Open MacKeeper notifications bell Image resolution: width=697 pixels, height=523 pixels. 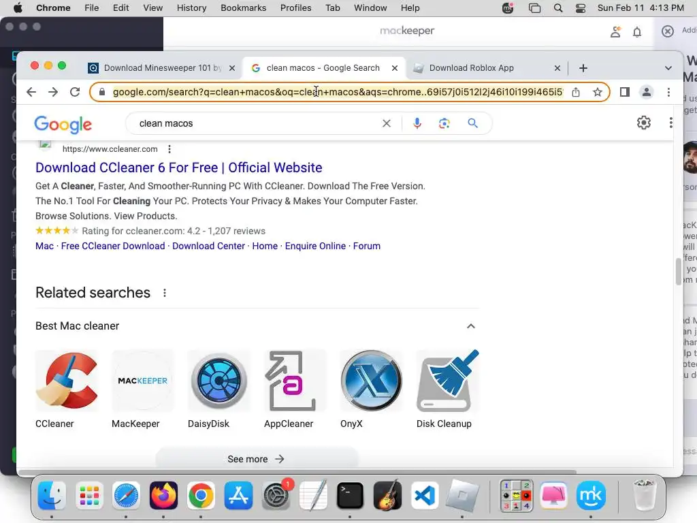(x=637, y=31)
